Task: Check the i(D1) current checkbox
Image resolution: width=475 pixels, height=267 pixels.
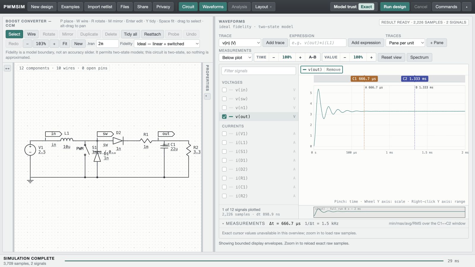Action: point(224,160)
